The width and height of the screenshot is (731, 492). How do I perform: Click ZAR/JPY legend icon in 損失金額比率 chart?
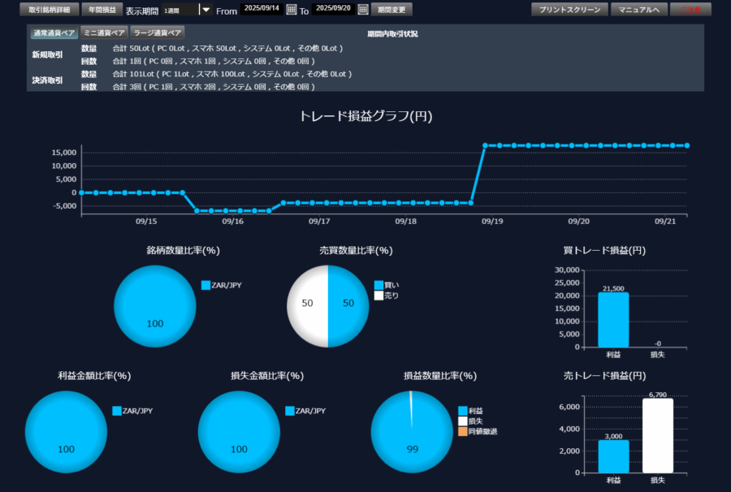pyautogui.click(x=290, y=411)
